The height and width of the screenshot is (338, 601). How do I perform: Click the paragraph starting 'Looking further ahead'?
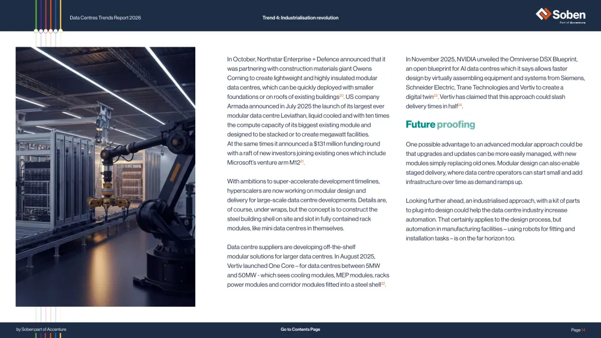pos(492,220)
